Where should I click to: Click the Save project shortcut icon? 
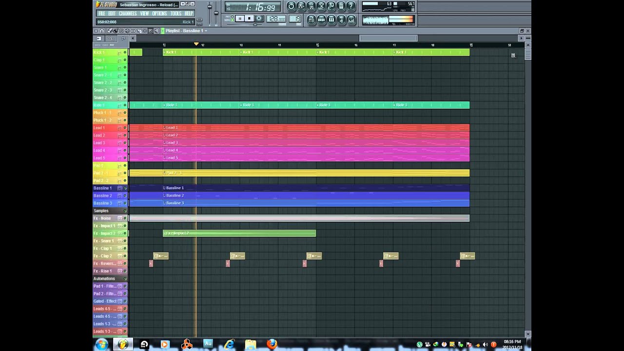302,6
